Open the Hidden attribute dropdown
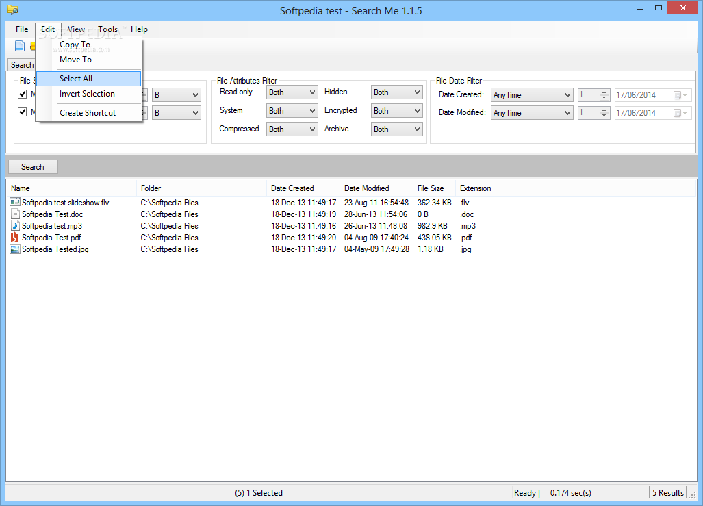Image resolution: width=703 pixels, height=506 pixels. tap(397, 92)
